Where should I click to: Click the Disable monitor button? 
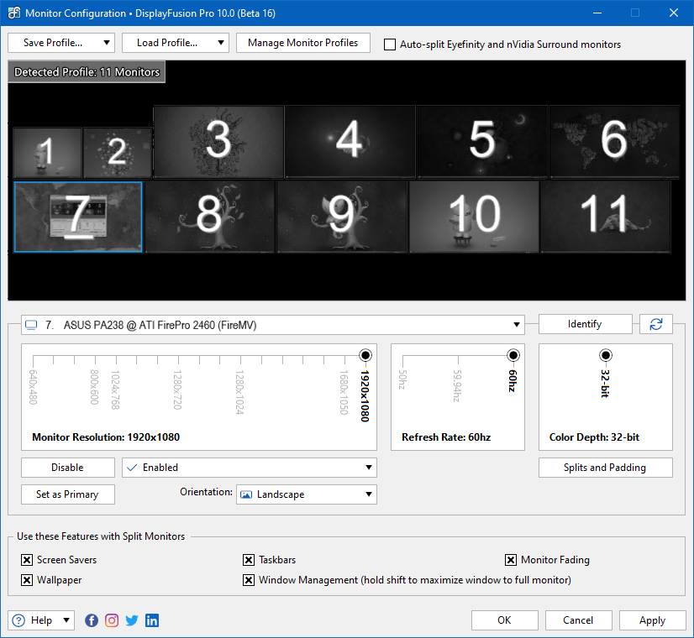pyautogui.click(x=68, y=468)
